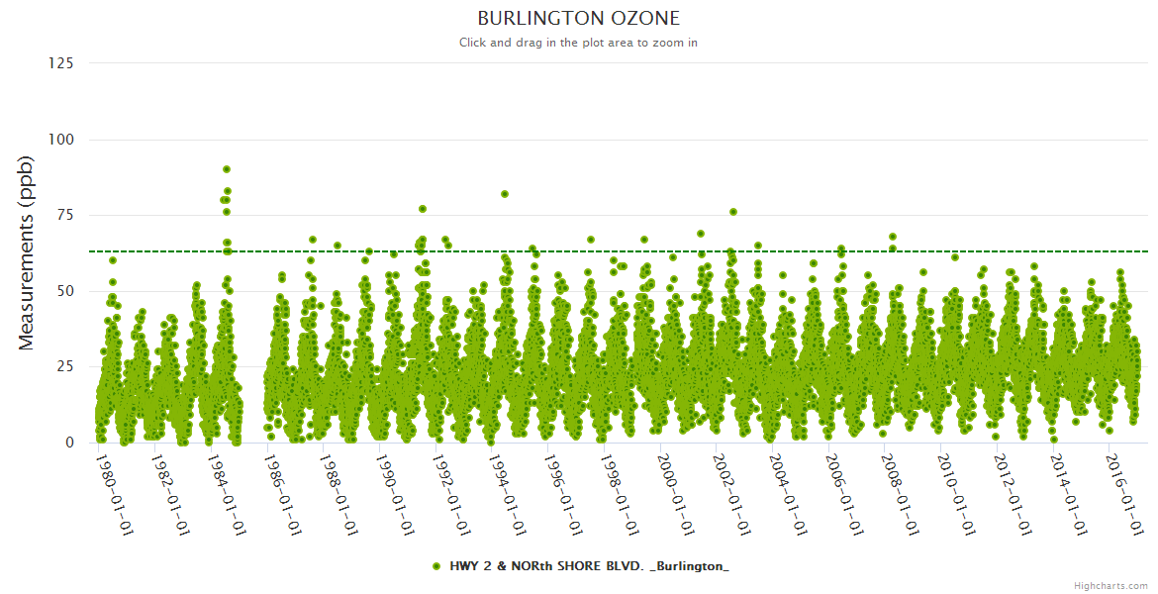Image resolution: width=1158 pixels, height=594 pixels.
Task: Click the 2008 data point near 68 ppb
Action: [893, 237]
